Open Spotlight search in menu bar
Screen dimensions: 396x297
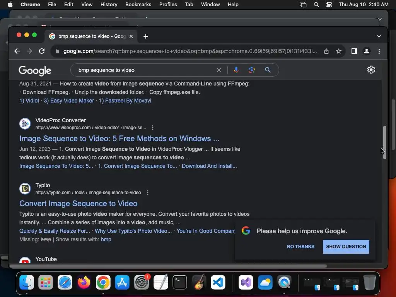316,5
